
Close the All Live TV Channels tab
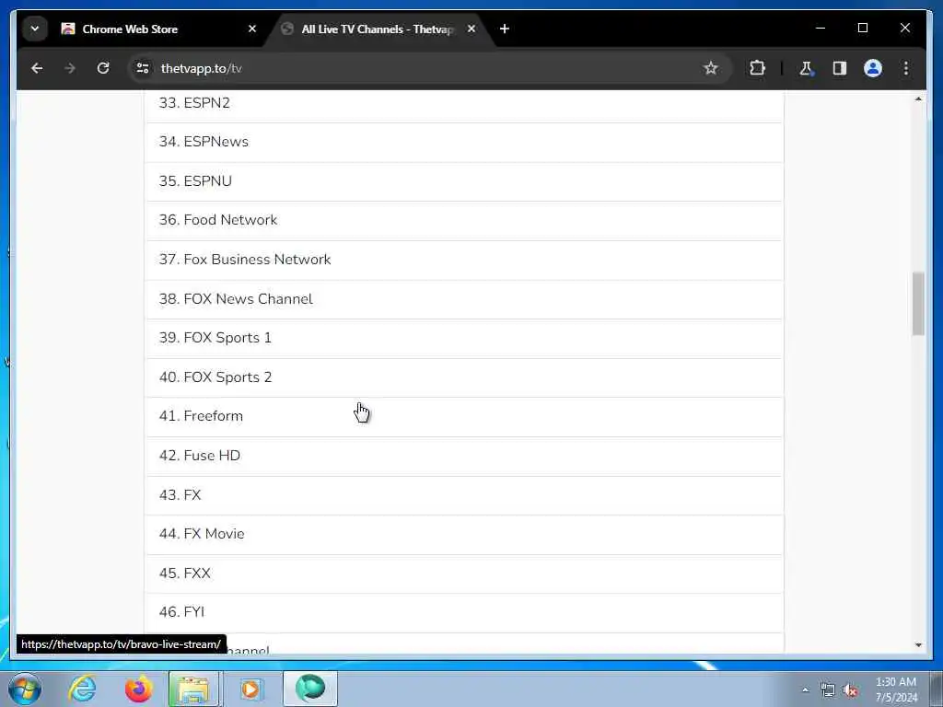coord(471,29)
